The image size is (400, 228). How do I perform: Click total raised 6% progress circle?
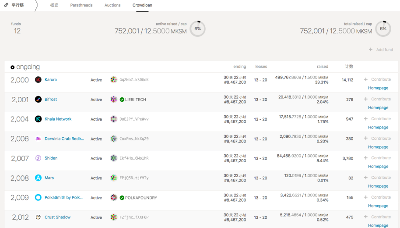383,28
